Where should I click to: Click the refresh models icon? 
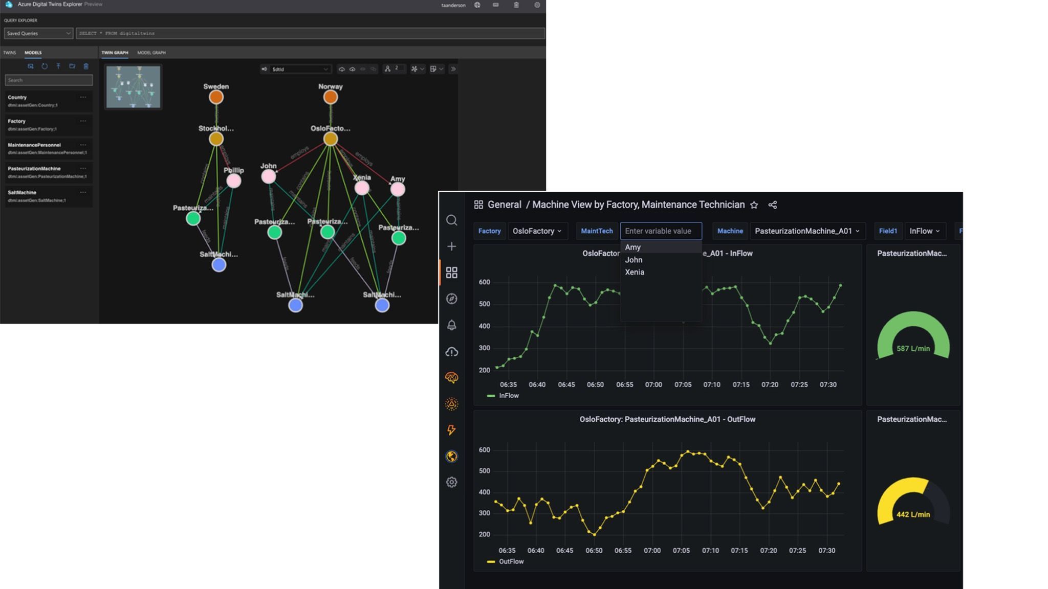point(45,66)
